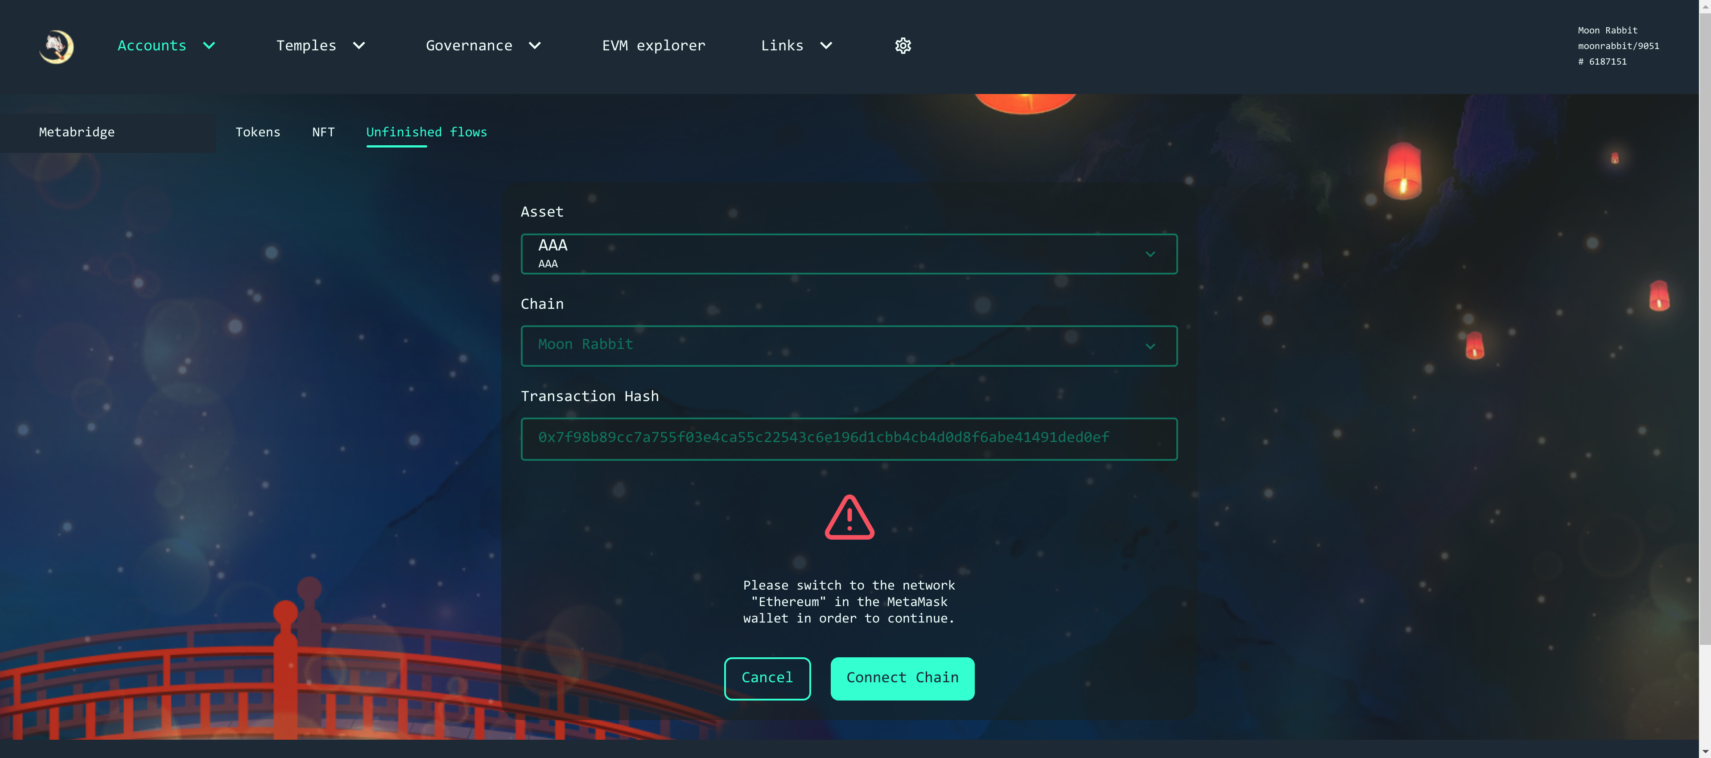Click the Accounts menu label
Image resolution: width=1711 pixels, height=758 pixels.
point(152,46)
